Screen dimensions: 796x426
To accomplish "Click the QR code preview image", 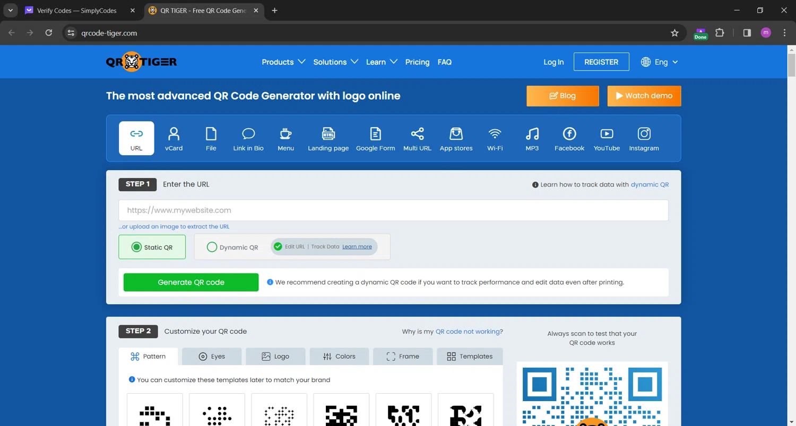I will click(x=592, y=394).
